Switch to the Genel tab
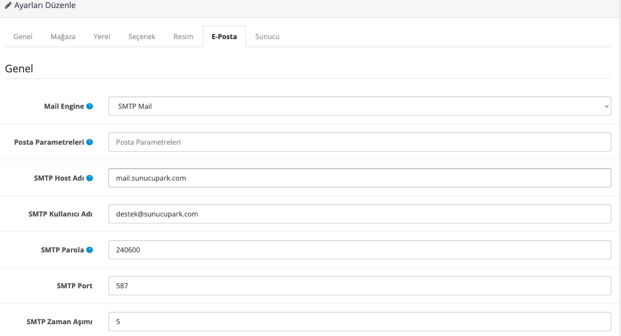 pyautogui.click(x=23, y=36)
